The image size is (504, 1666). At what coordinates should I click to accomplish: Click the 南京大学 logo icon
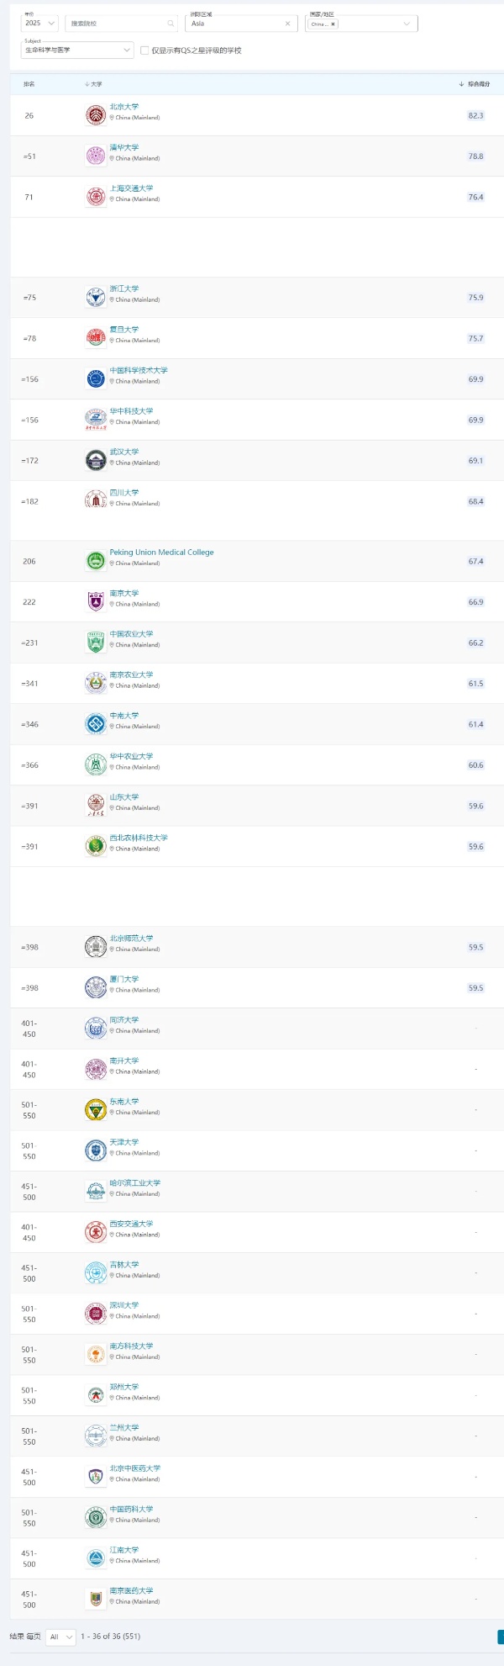pos(96,601)
